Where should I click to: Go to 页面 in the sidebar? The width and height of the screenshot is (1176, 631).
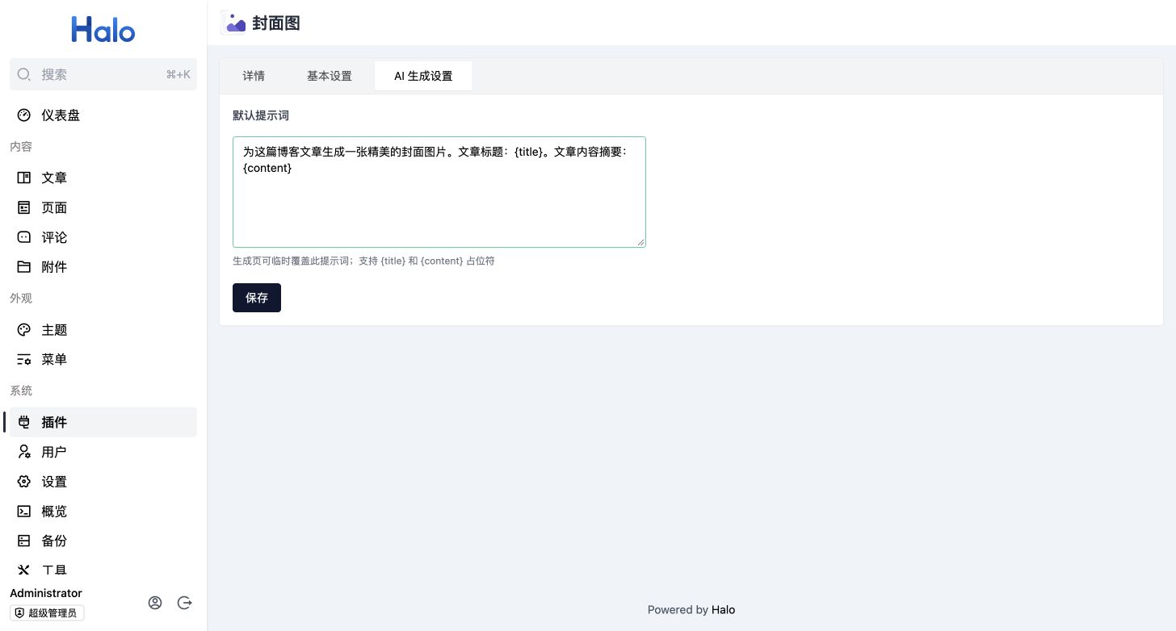tap(103, 207)
